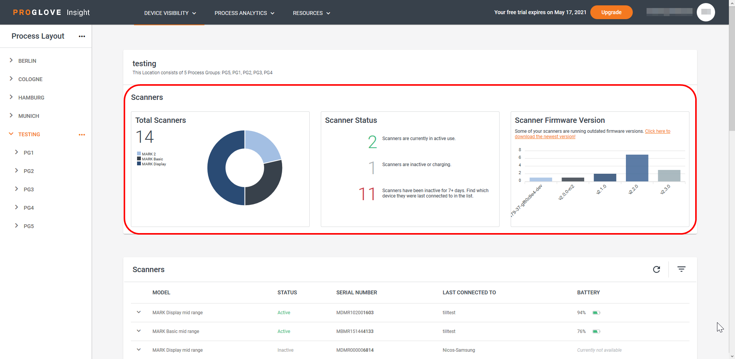The image size is (735, 359).
Task: Select BERLIN in the location tree
Action: coord(27,61)
